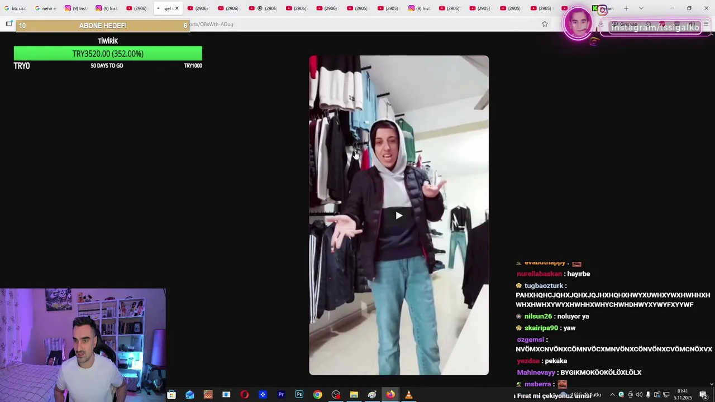Click username "ozgemsi" in chat
Screen dimensions: 715x402
530,340
